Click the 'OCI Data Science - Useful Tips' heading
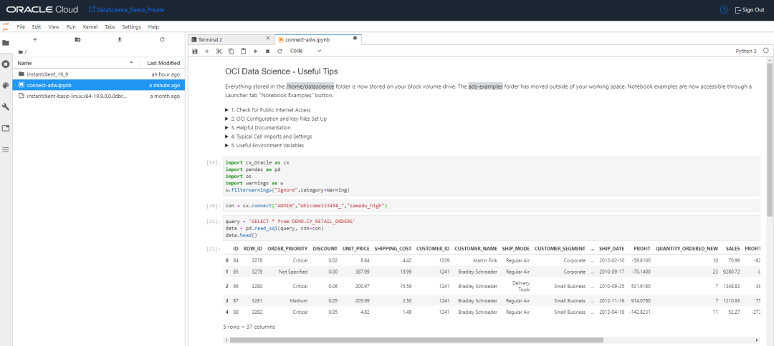Screen dimensions: 774x346 [x=282, y=72]
